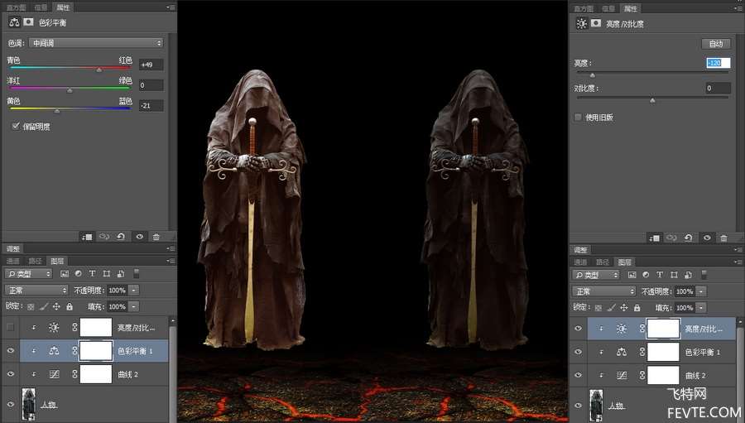Select 曲线 2 layer name in right Layers panel
Image resolution: width=745 pixels, height=423 pixels.
695,375
